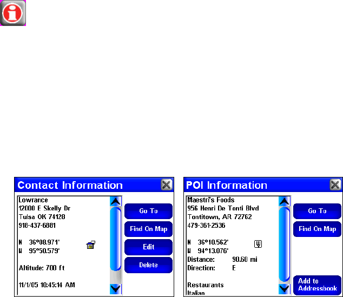Click the Restaurants category text
The image size is (343, 297).
(206, 285)
